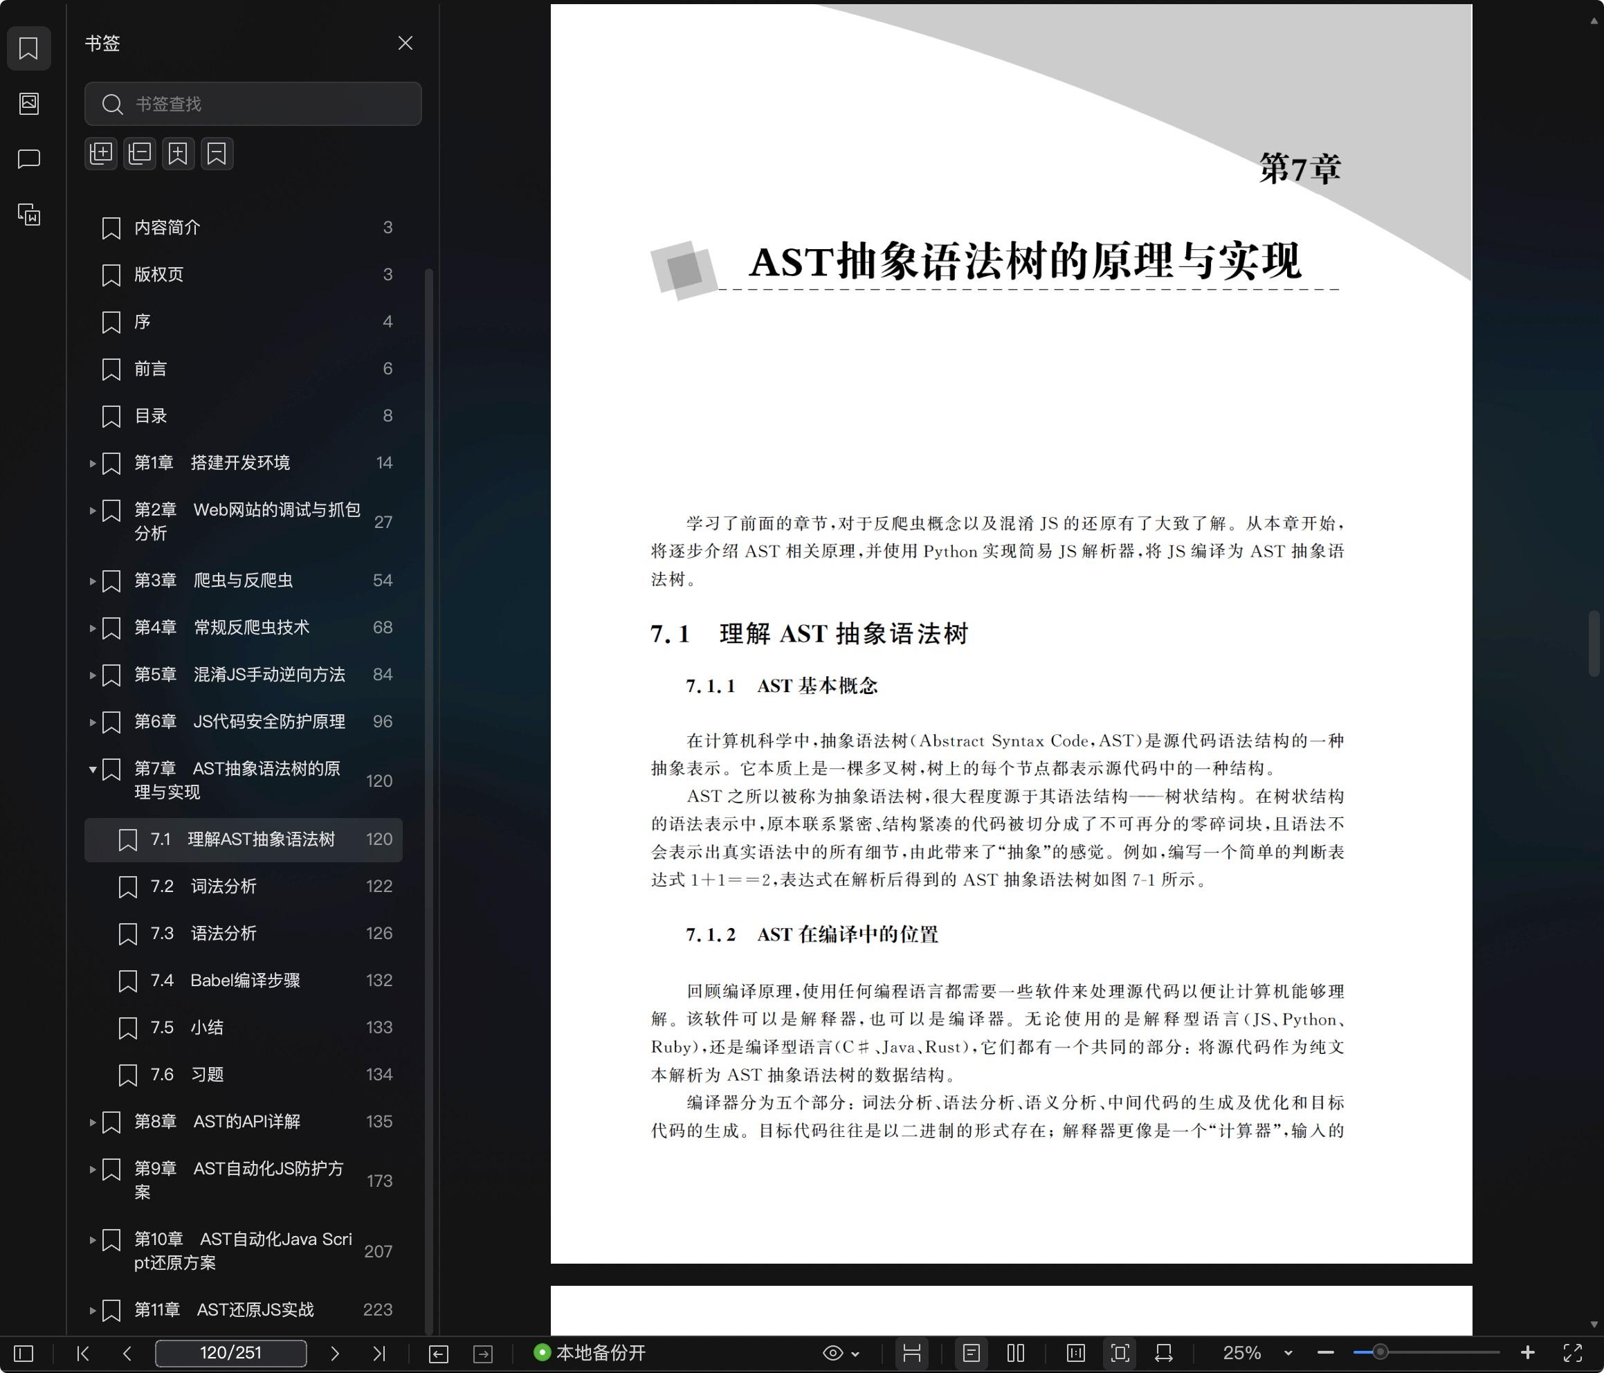The image size is (1604, 1373).
Task: Open the bookmarks panel icon in left sidebar
Action: tap(28, 48)
